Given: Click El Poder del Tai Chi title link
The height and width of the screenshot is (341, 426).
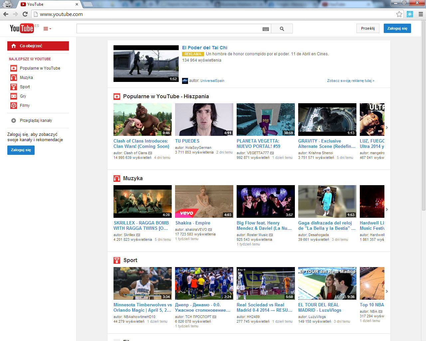Looking at the screenshot, I should coord(205,48).
